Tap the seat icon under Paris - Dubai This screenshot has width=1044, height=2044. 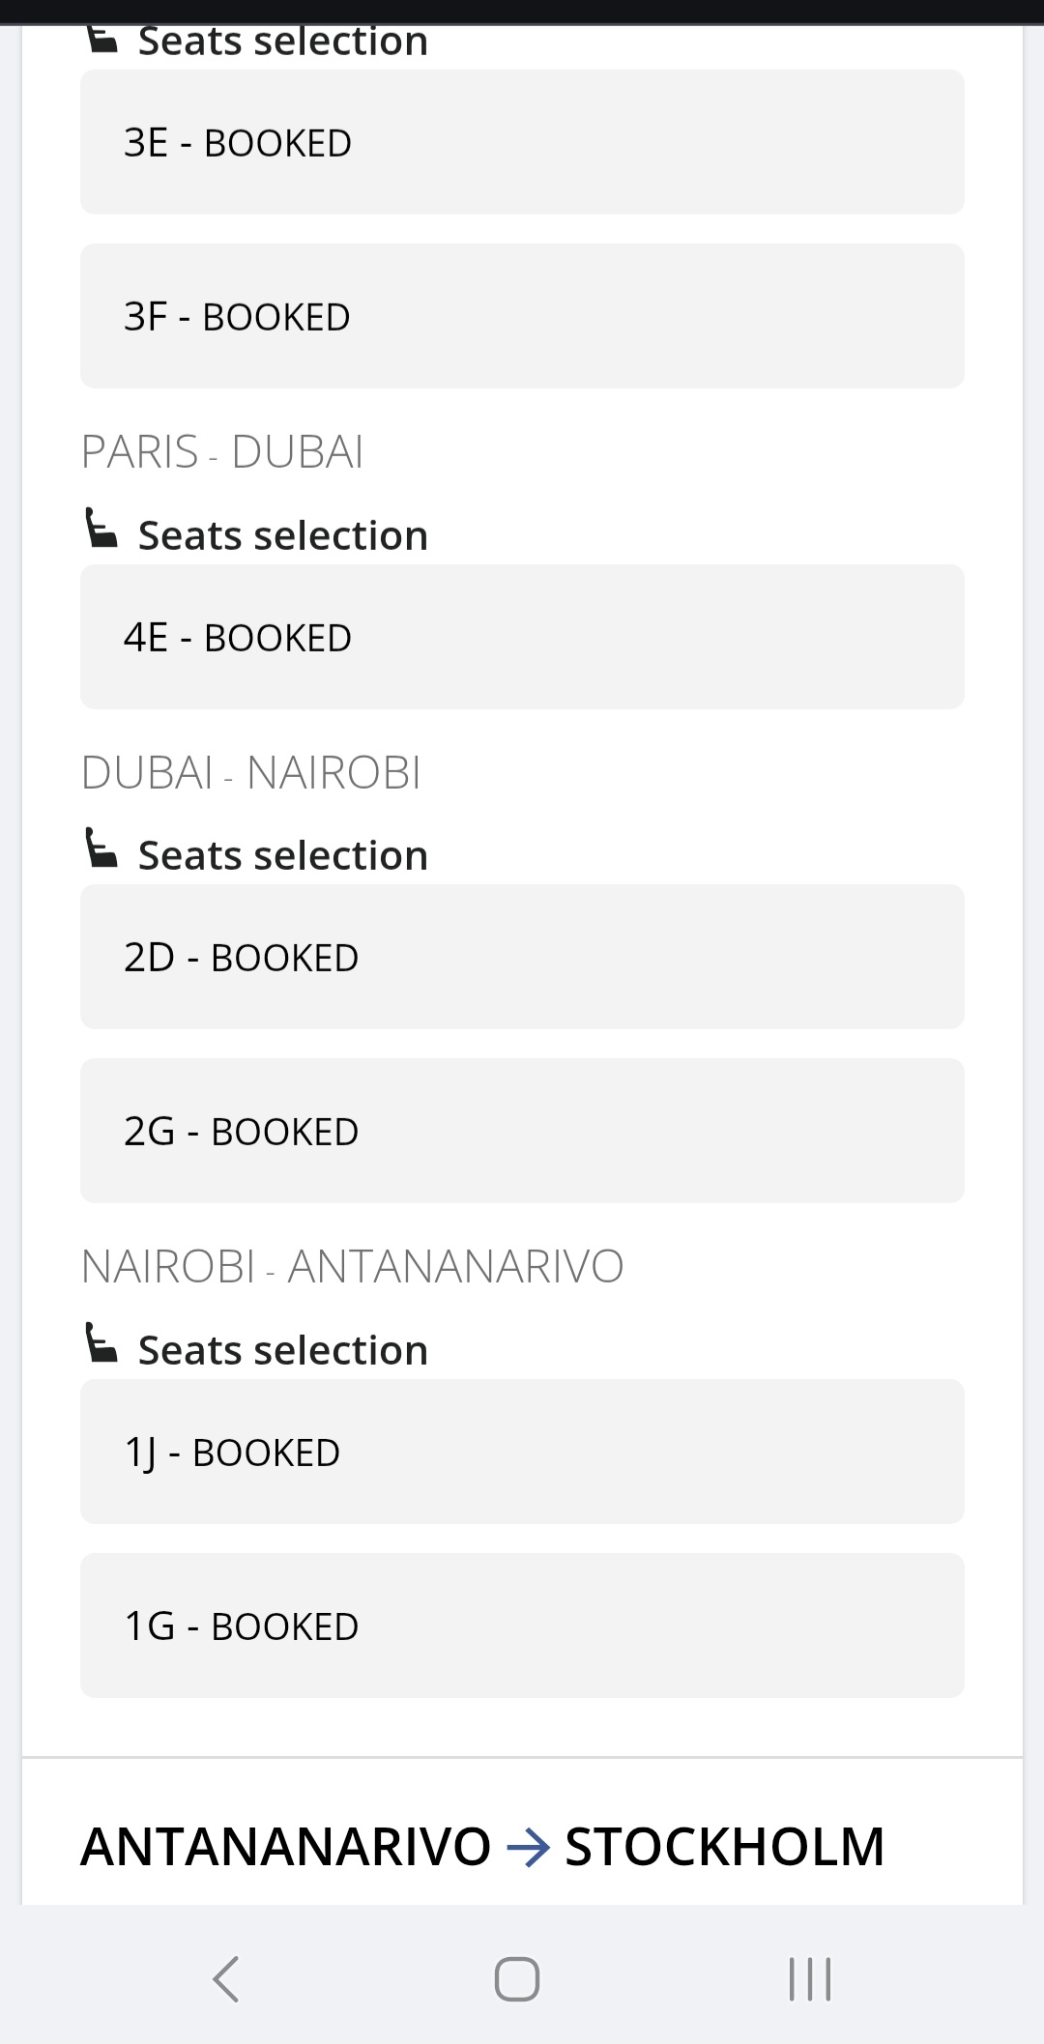(101, 529)
